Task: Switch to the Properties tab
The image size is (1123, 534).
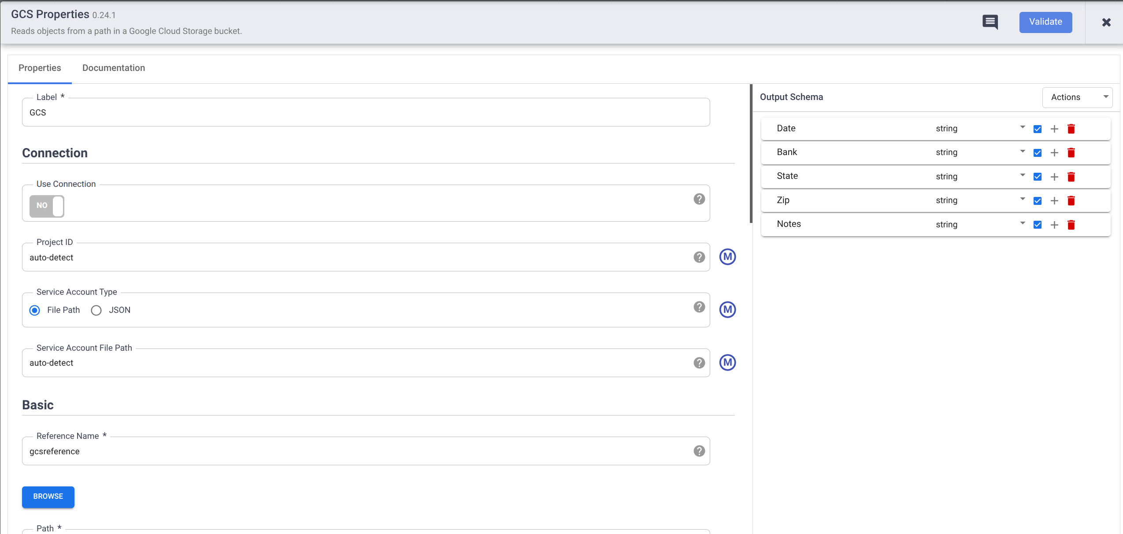Action: pyautogui.click(x=40, y=67)
